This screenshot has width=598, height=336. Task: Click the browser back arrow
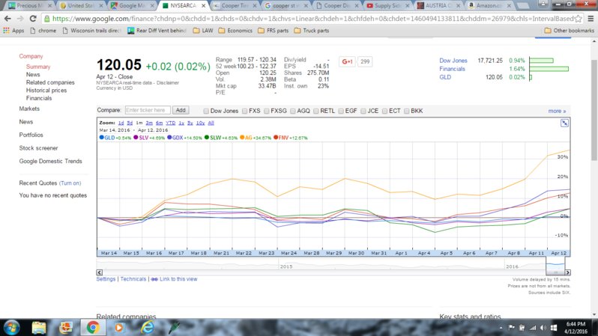(x=7, y=18)
